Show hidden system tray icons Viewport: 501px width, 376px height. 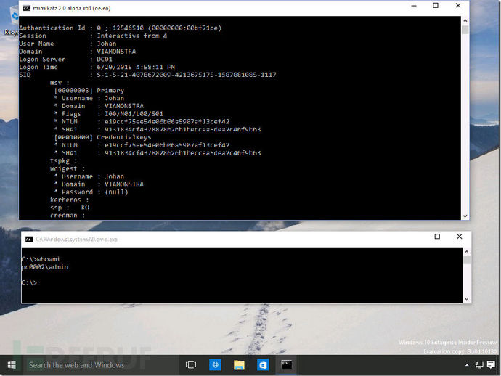pos(467,365)
